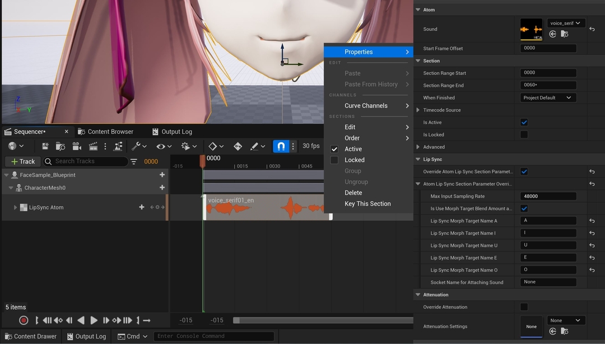
Task: Open the eye view options icon
Action: pyautogui.click(x=161, y=146)
